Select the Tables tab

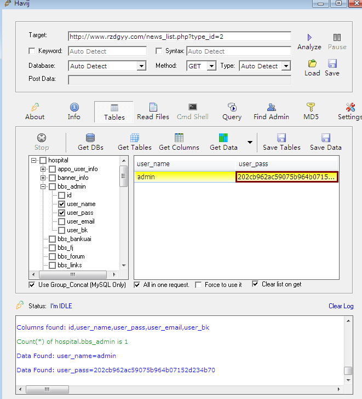tap(114, 112)
